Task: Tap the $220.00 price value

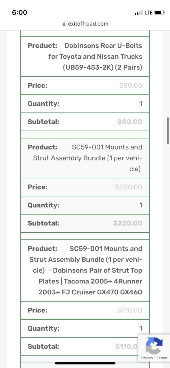Action: (x=129, y=187)
